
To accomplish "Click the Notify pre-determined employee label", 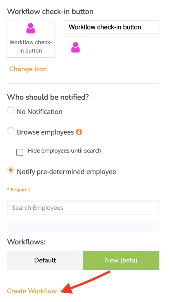I will (x=66, y=172).
